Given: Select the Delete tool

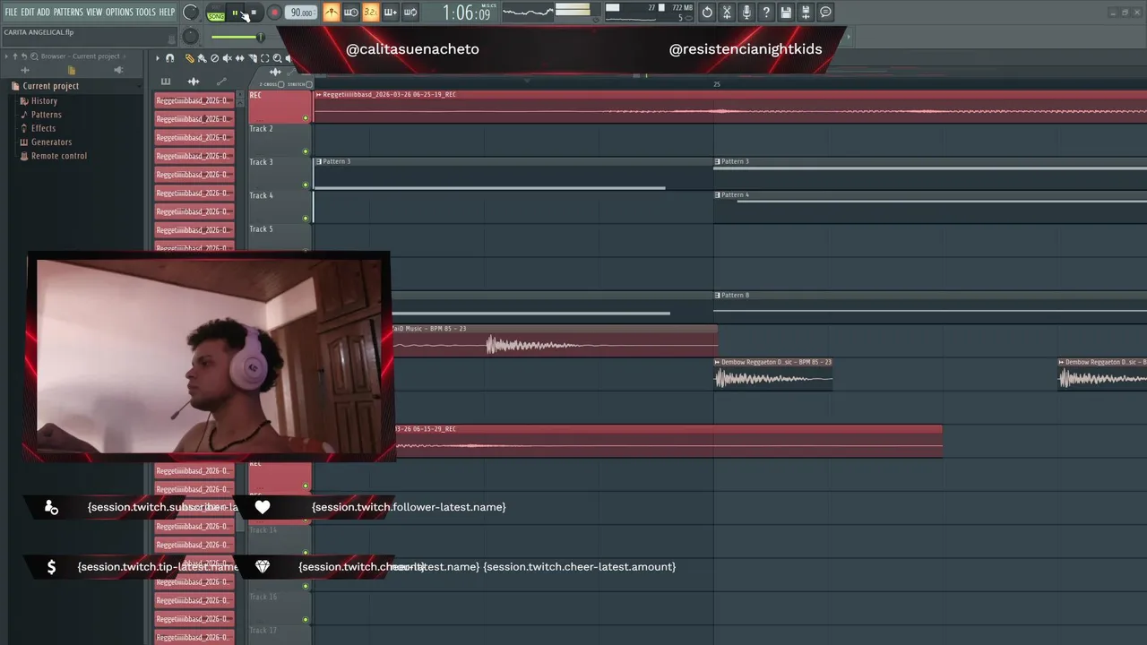Looking at the screenshot, I should [x=214, y=58].
